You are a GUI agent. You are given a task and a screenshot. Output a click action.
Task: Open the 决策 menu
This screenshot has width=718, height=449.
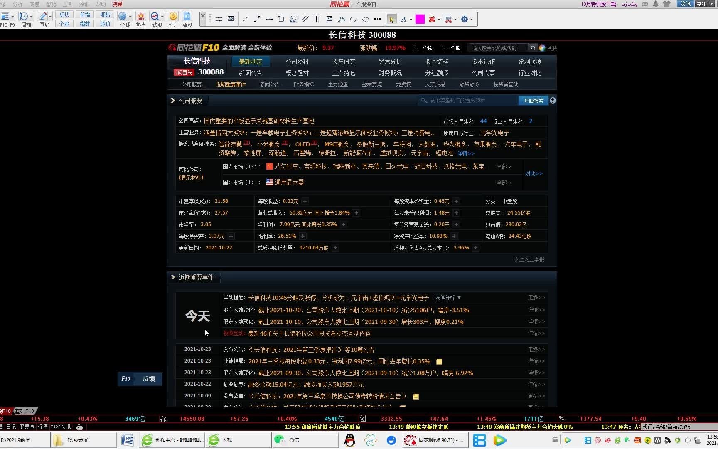click(x=117, y=4)
